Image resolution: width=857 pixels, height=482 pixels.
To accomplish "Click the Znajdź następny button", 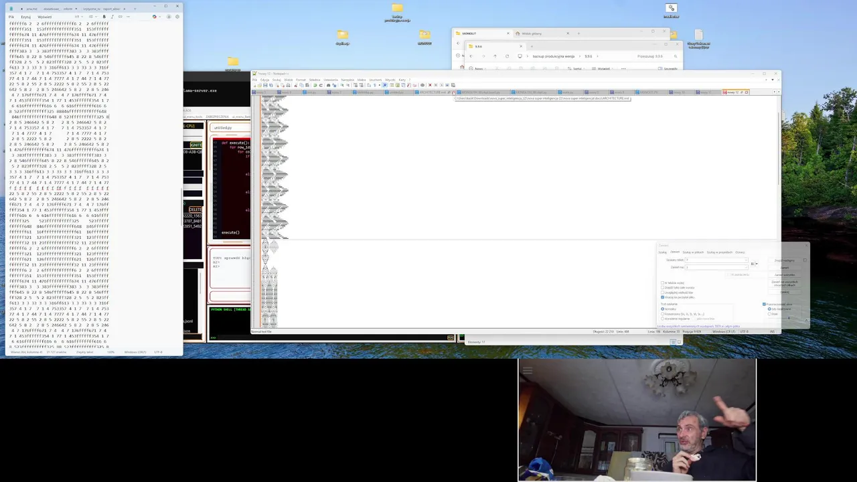I will click(785, 260).
